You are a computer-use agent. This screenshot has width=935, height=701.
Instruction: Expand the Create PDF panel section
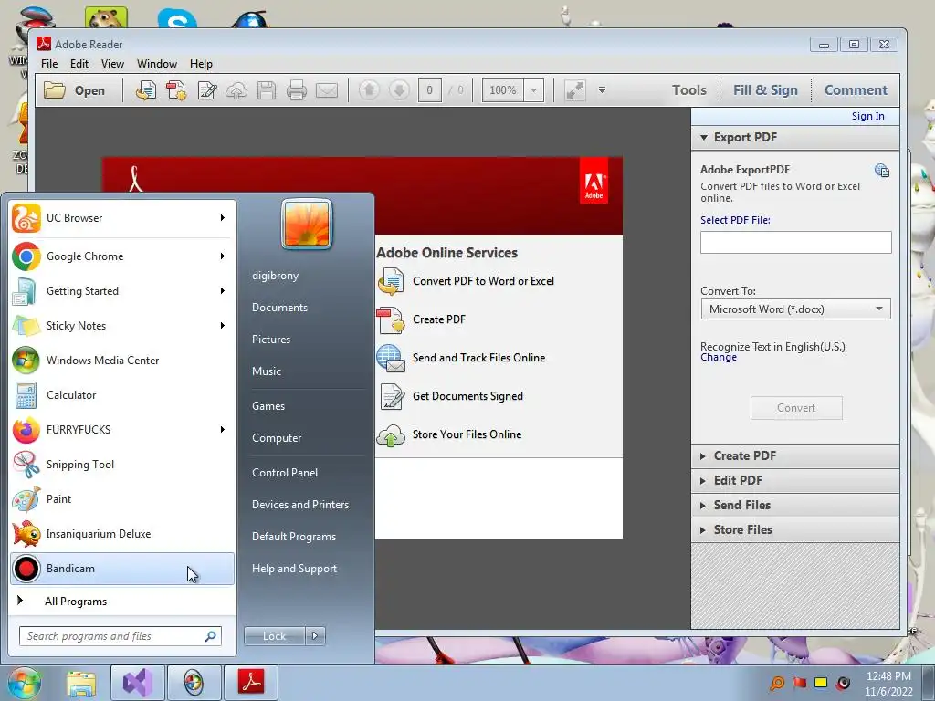795,456
